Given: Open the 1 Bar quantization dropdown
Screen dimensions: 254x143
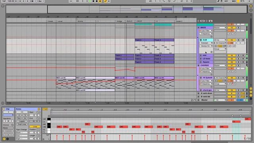Looking at the screenshot, I should (41, 1).
